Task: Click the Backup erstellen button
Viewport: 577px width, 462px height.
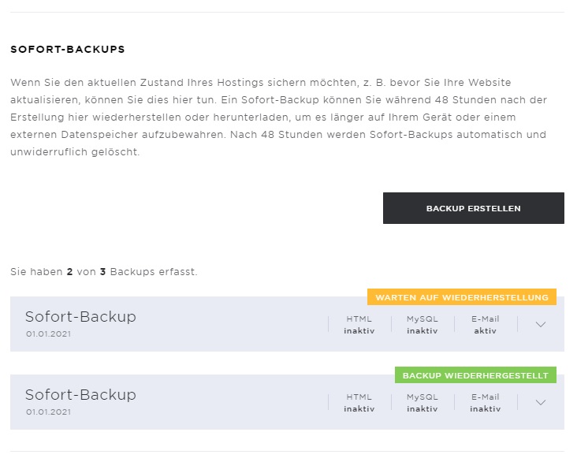Action: point(473,208)
